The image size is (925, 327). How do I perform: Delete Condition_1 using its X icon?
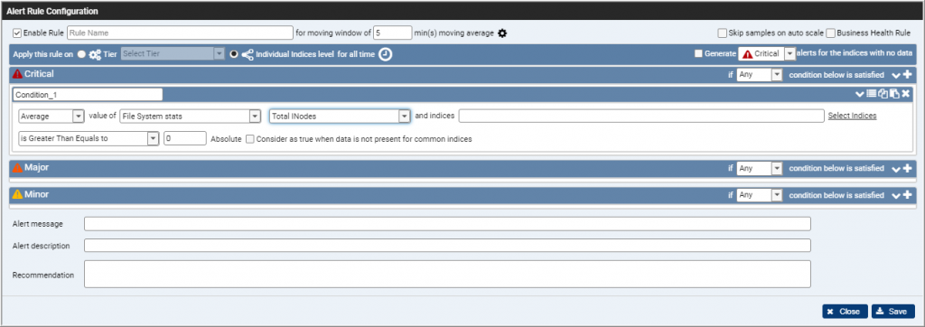pos(905,93)
